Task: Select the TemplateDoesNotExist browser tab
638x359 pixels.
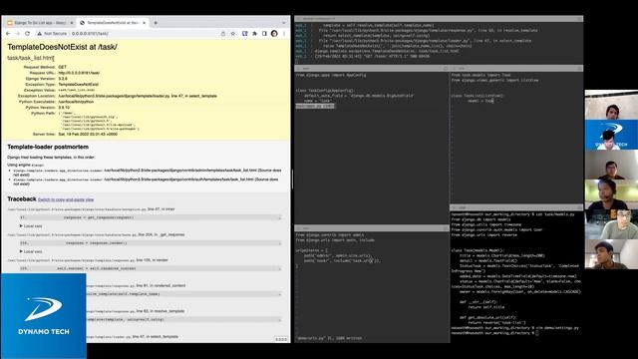Action: point(113,23)
